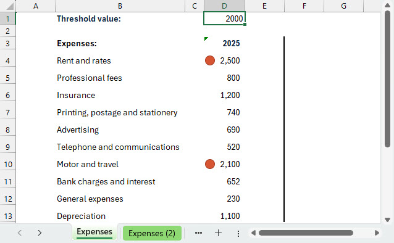
Task: Click the scroll down arrow
Action: coord(387,220)
